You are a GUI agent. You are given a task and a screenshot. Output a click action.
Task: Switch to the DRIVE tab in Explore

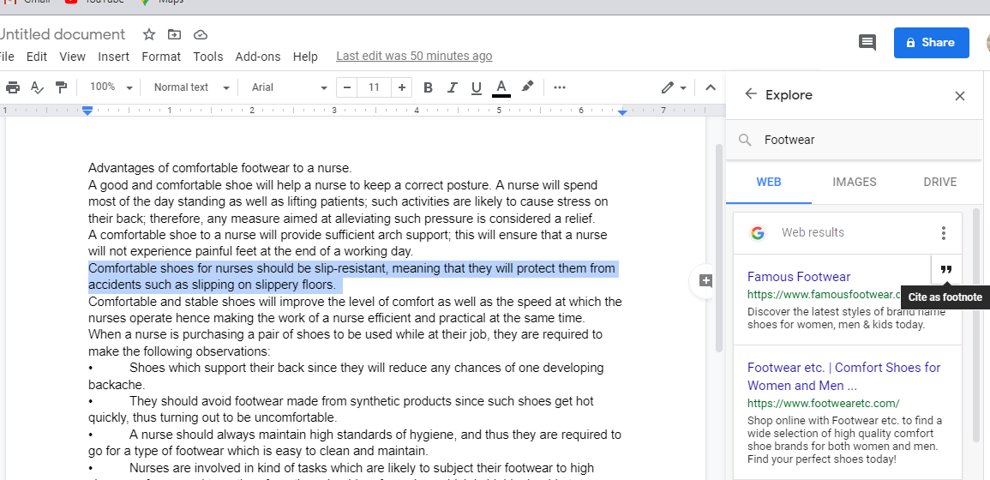coord(940,182)
